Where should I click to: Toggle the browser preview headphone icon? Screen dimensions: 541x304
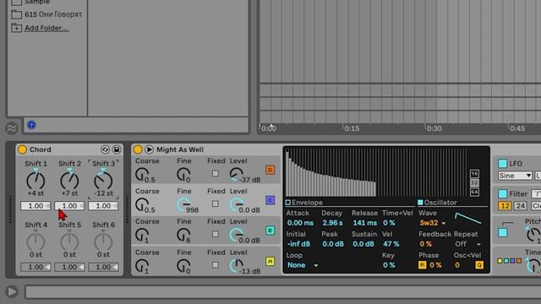coord(31,125)
